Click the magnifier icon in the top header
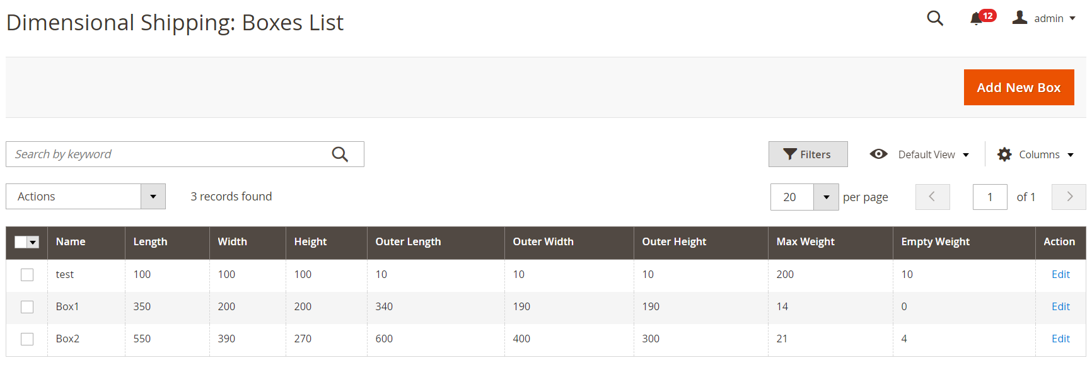Screen dimensions: 1092x365 (935, 18)
